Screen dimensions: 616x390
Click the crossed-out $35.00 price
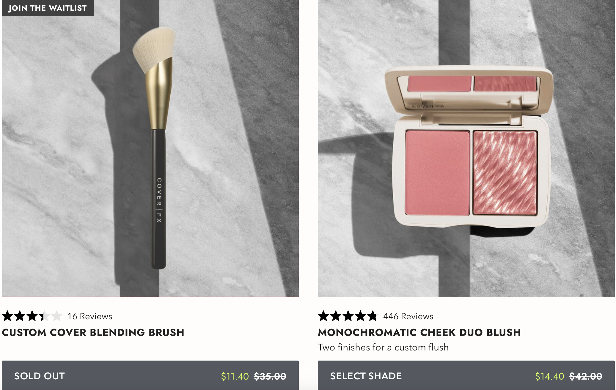(x=270, y=376)
